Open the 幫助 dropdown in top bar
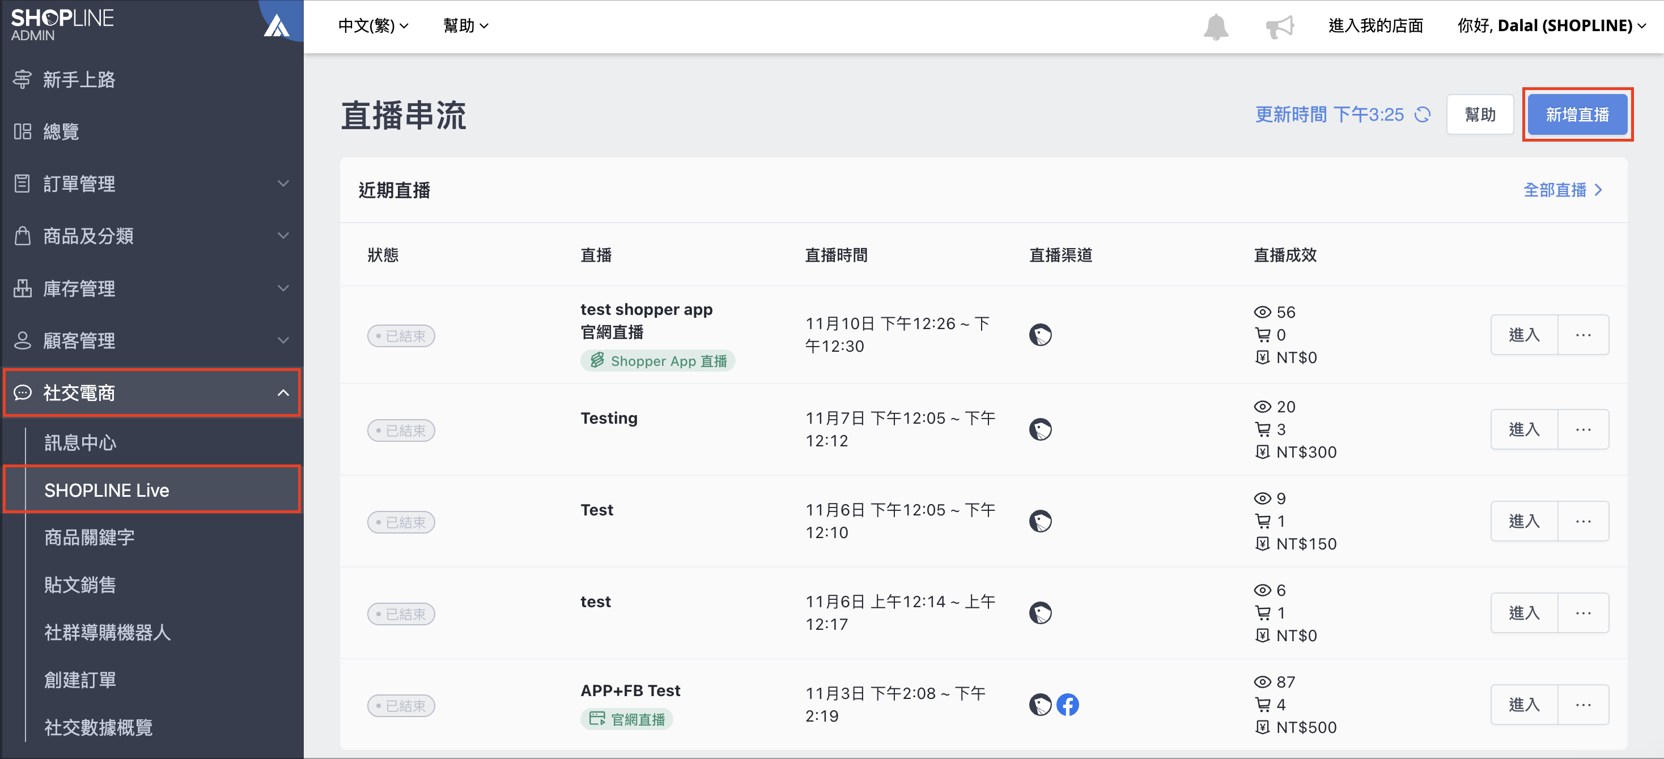Viewport: 1664px width, 759px height. [x=465, y=26]
